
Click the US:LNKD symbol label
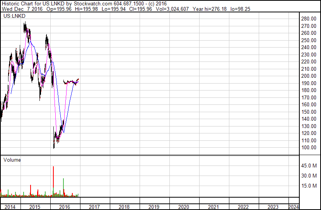point(14,16)
